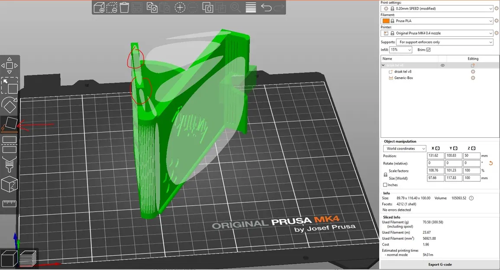
Task: Click the editing icon for drzak tel v8 parent row
Action: (x=473, y=65)
